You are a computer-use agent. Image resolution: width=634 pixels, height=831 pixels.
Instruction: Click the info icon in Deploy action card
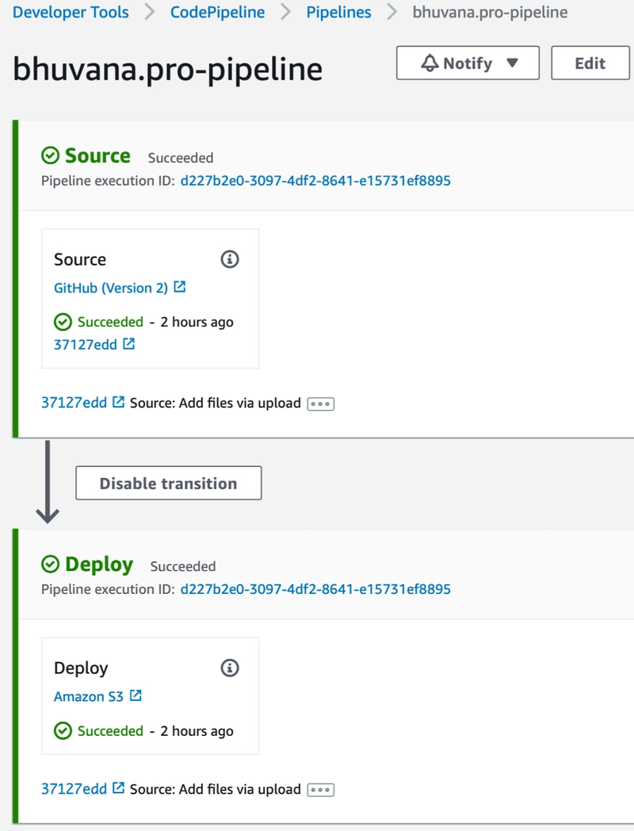[x=230, y=668]
